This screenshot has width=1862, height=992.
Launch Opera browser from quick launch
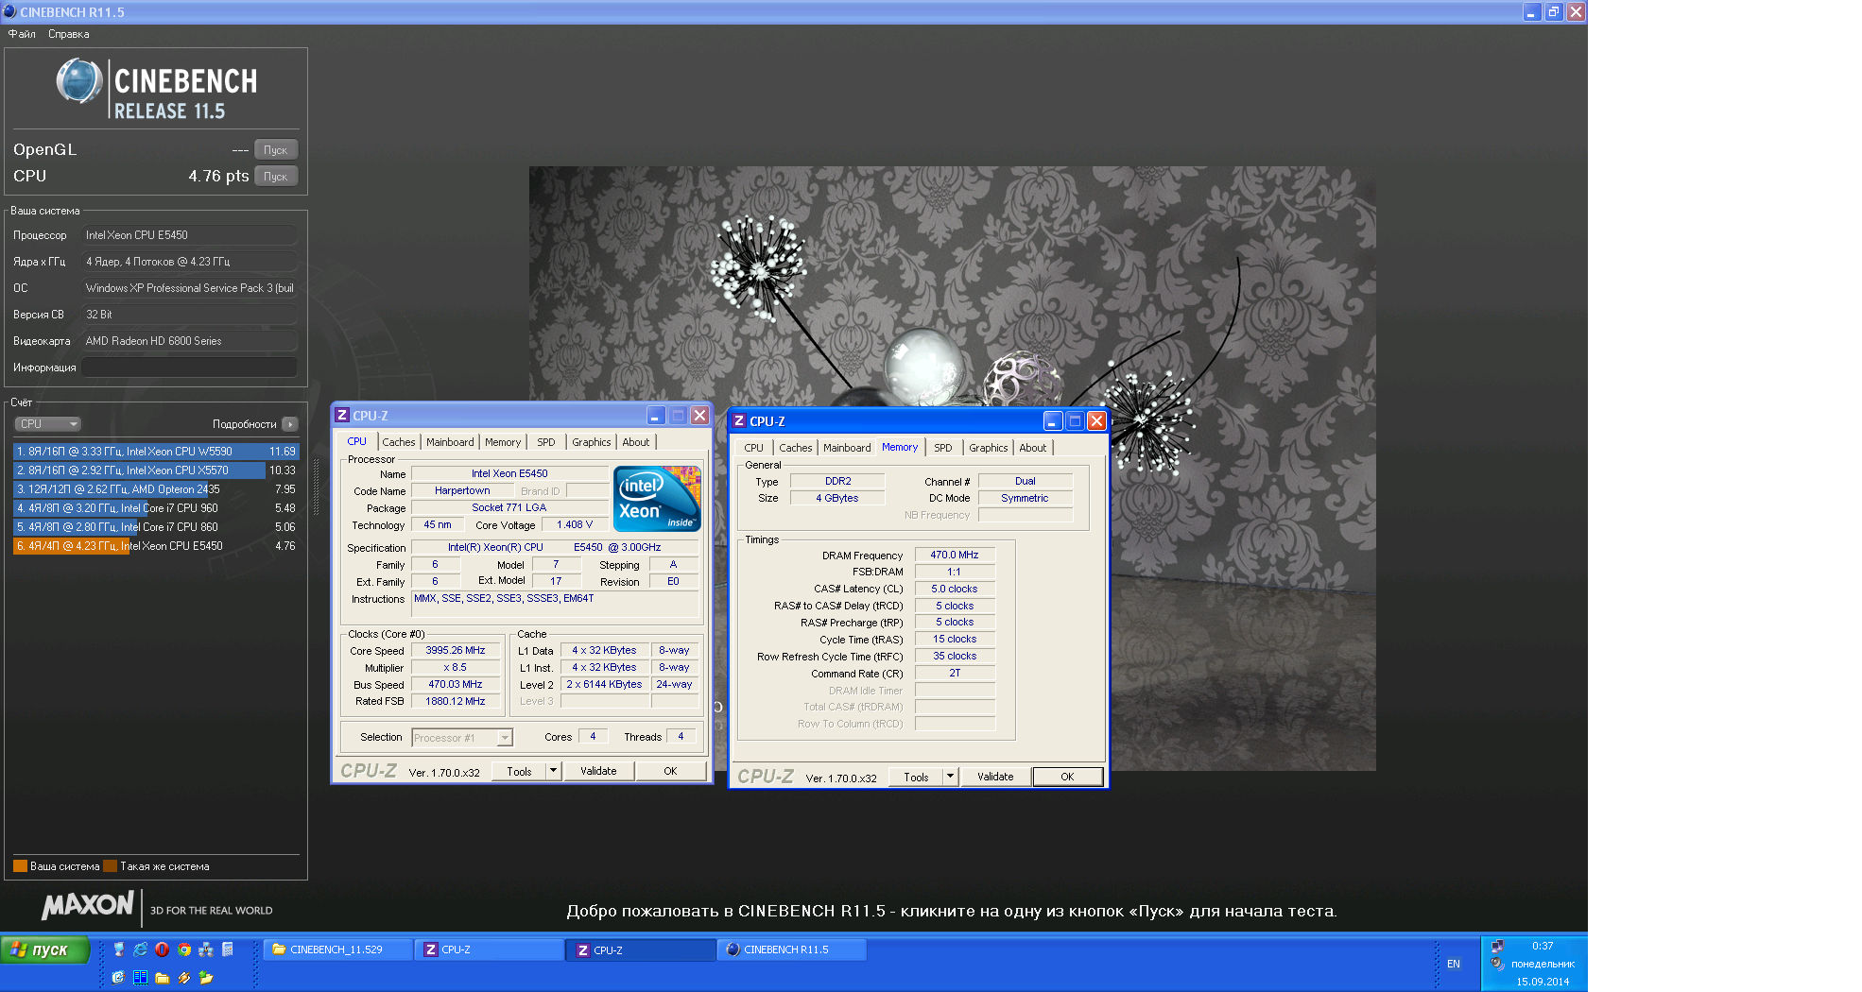coord(162,949)
